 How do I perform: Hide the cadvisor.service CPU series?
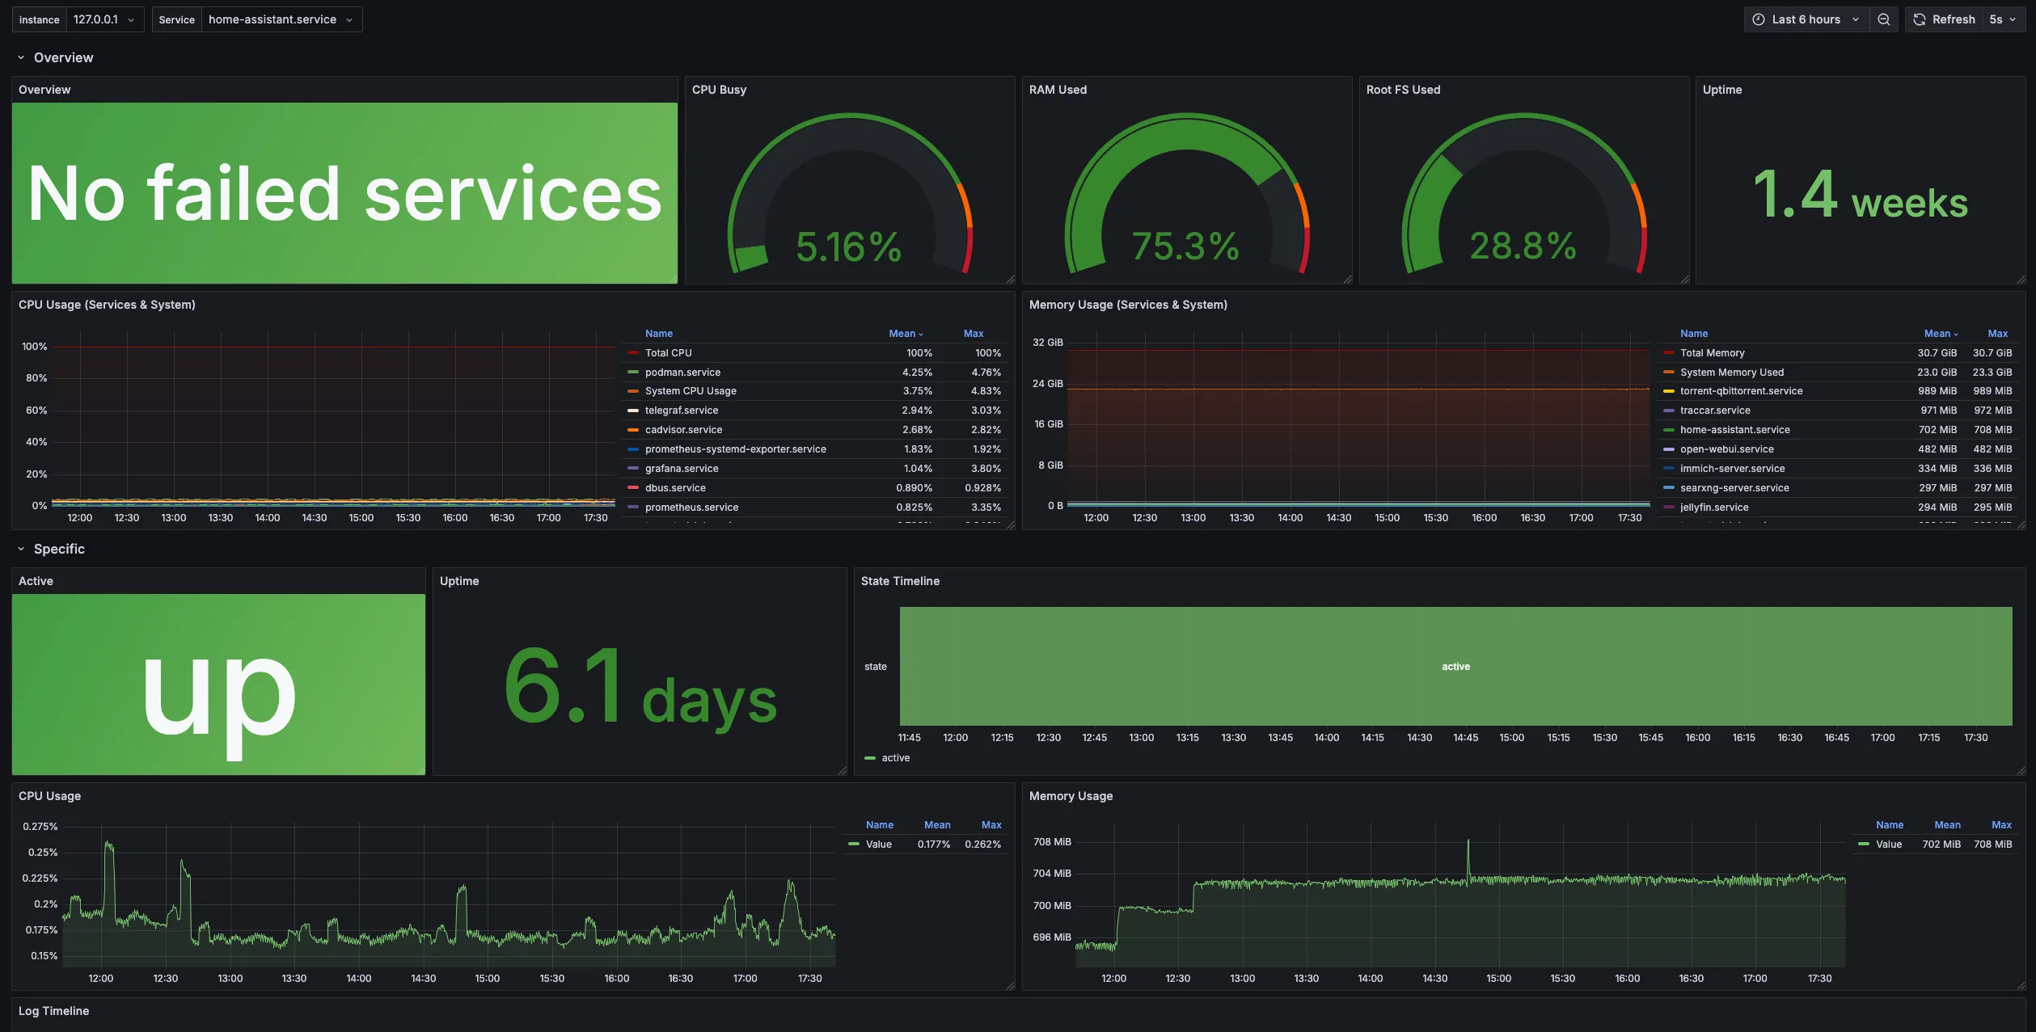[x=683, y=429]
